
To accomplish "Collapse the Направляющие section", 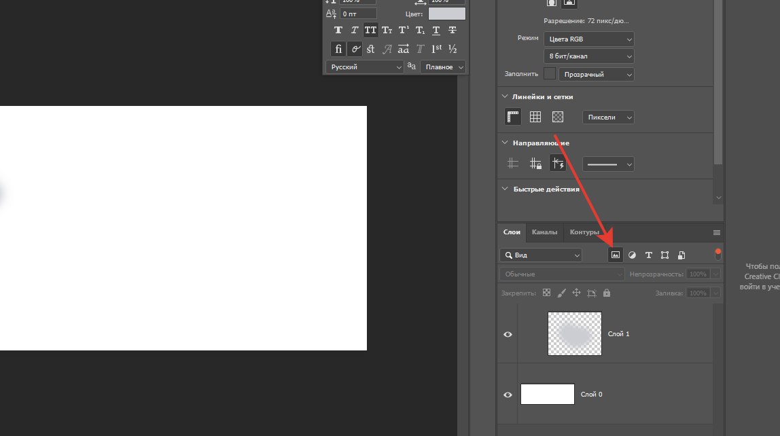I will pos(505,143).
